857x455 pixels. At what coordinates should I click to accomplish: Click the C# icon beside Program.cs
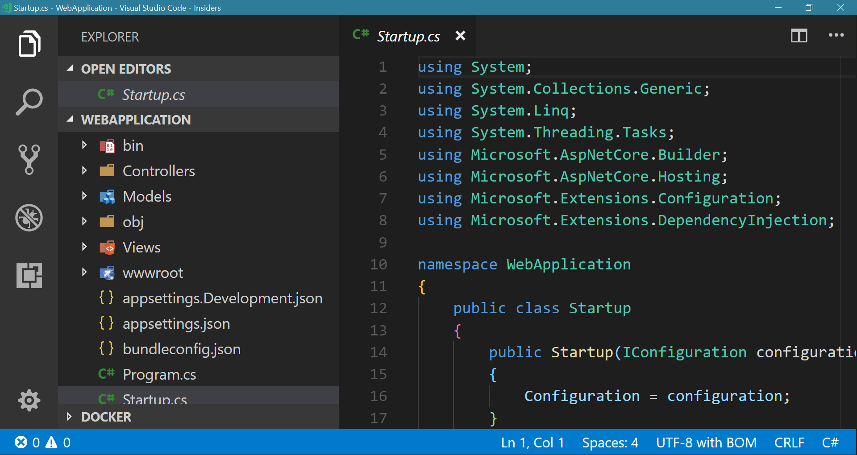coord(106,373)
